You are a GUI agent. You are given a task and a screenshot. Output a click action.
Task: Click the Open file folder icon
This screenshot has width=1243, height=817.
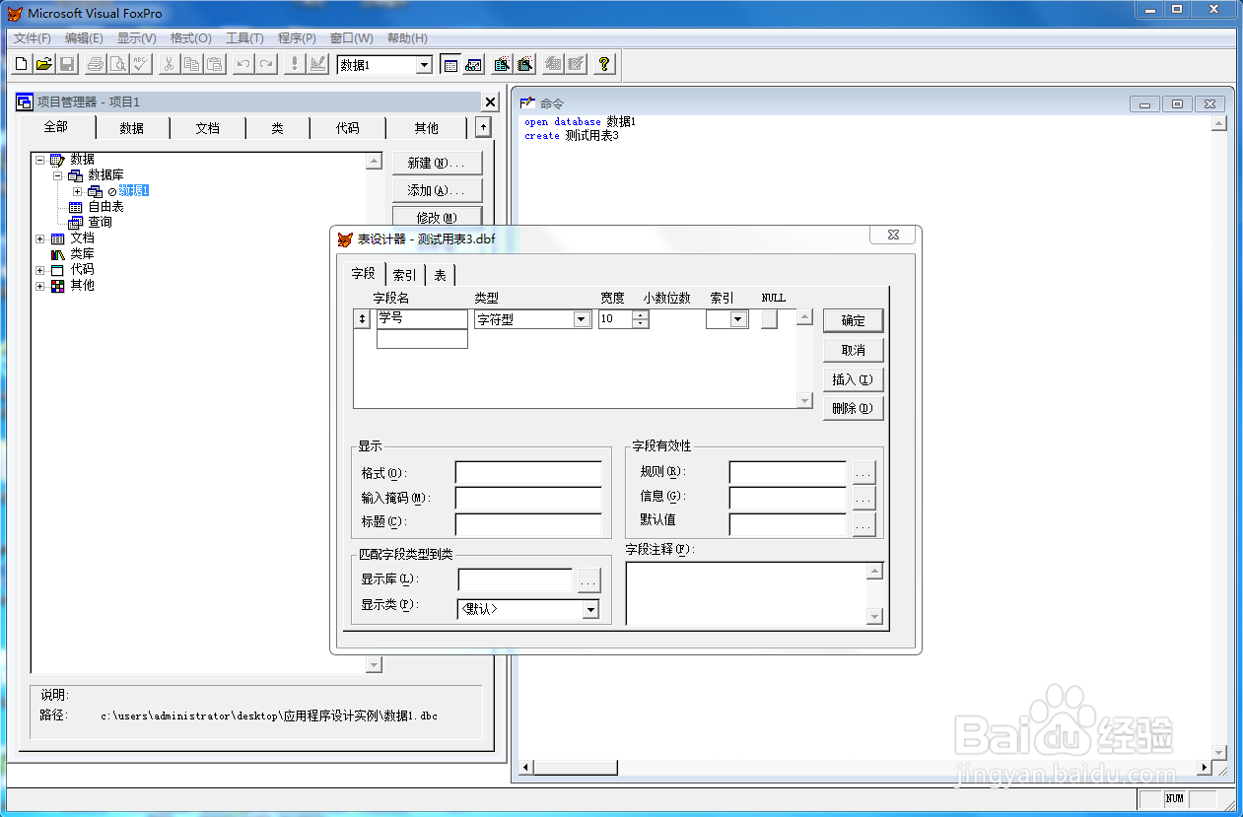coord(44,64)
